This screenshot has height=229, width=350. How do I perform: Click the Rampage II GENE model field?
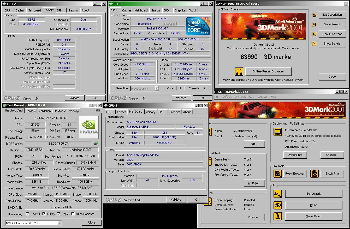click(x=150, y=127)
